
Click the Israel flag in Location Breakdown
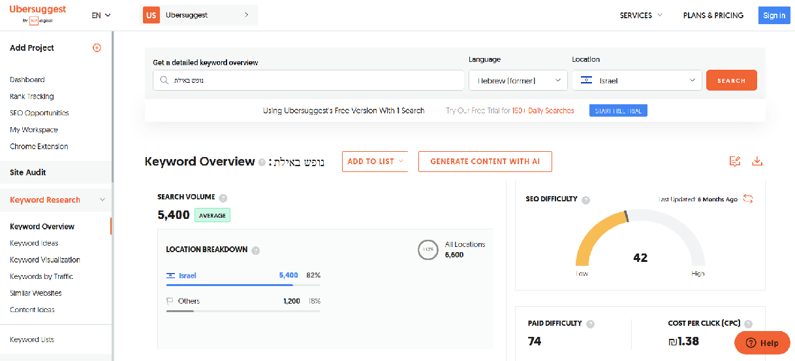pos(170,276)
